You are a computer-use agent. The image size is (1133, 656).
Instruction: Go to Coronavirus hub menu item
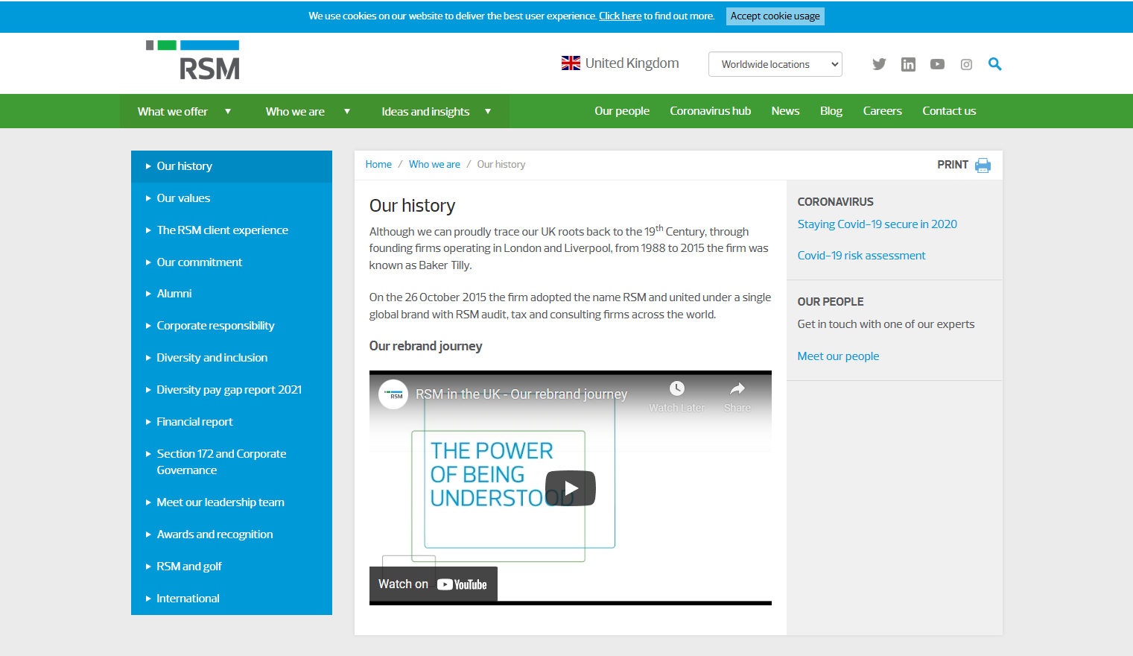[710, 111]
